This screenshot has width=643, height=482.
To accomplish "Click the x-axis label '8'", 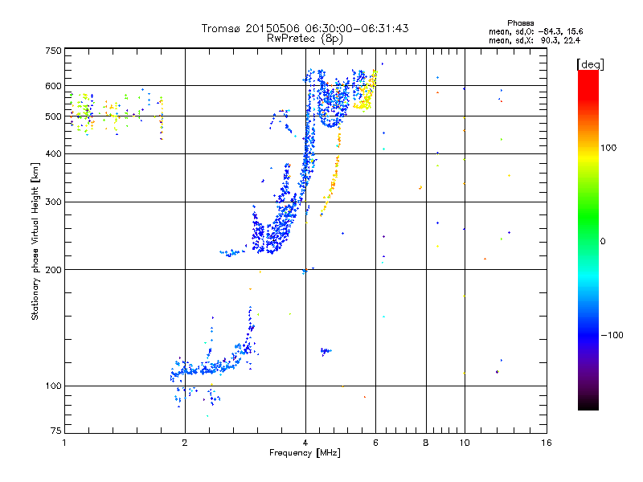I will [426, 443].
